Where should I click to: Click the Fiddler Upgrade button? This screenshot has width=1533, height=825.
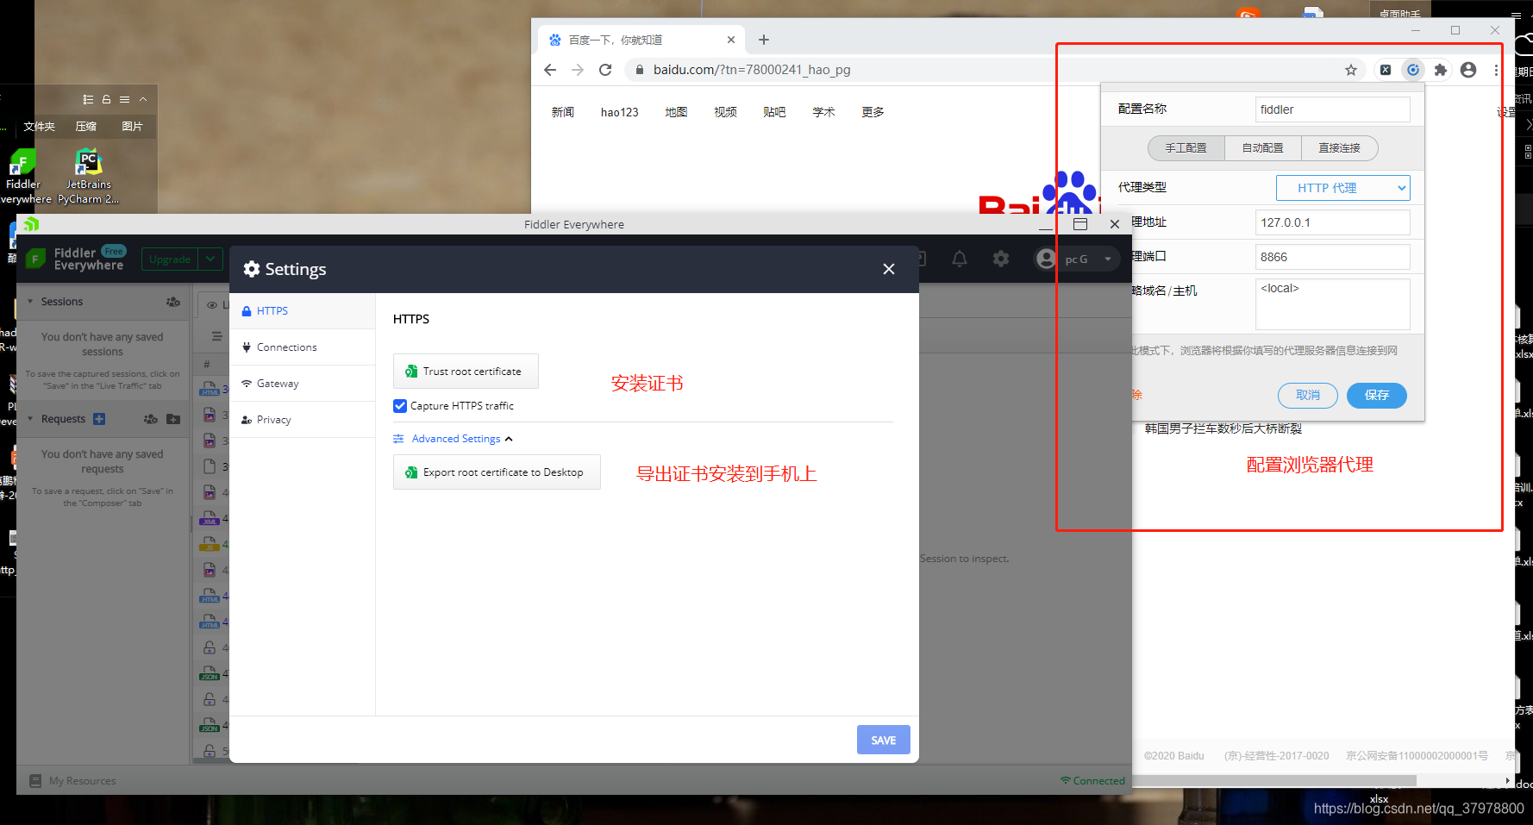click(170, 259)
